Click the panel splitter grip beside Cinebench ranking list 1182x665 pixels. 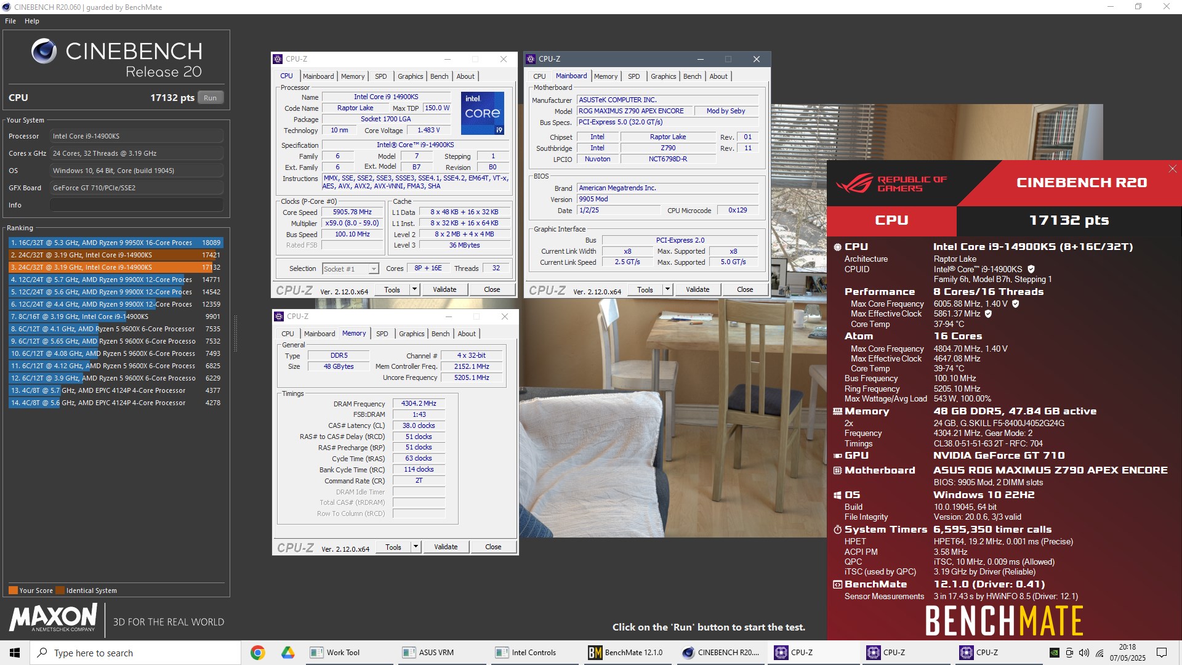coord(235,332)
